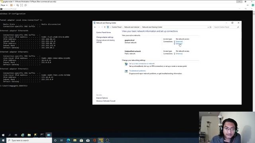Viewport: 255px width, 143px height.
Task: Open the Player menu dropdown
Action: (x=4, y=5)
